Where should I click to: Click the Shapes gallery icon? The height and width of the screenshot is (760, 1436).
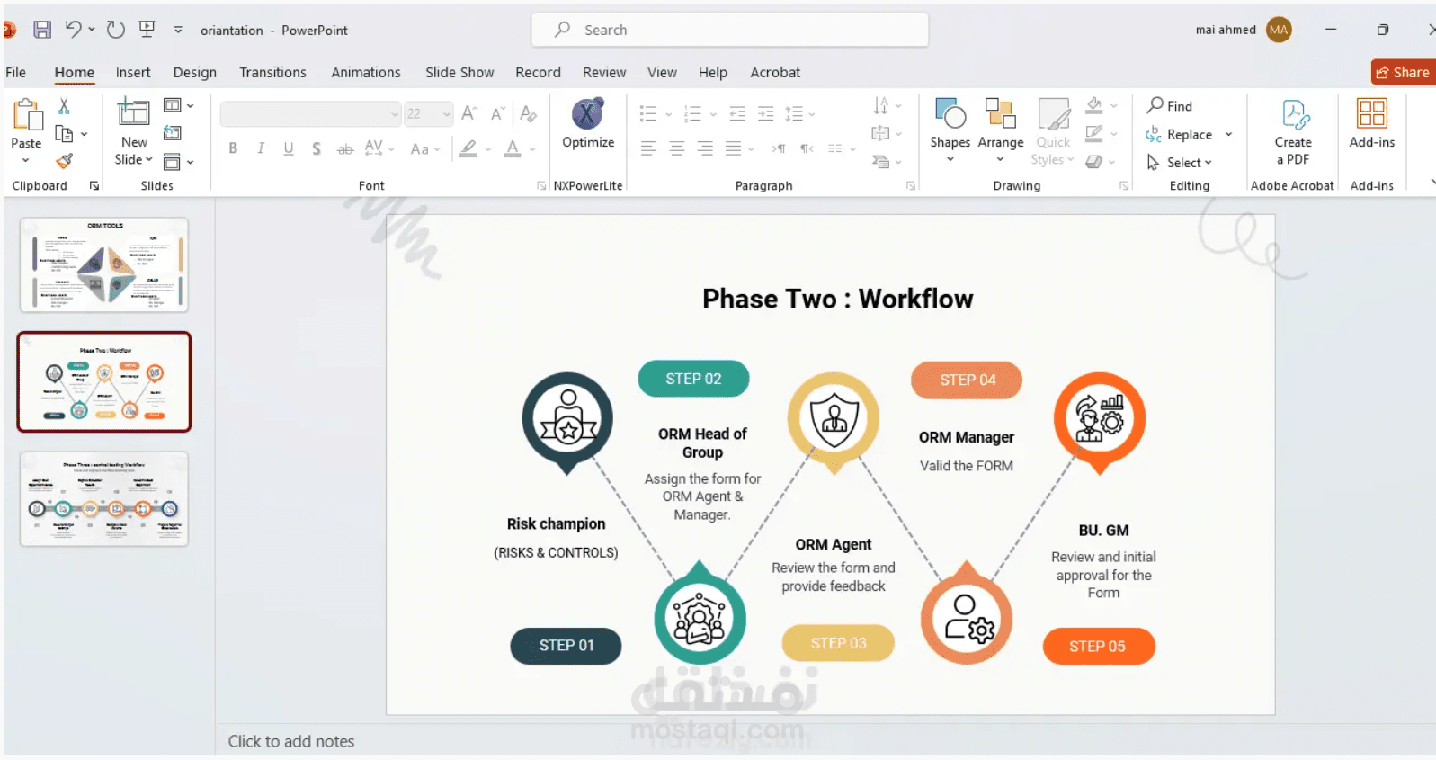(950, 114)
